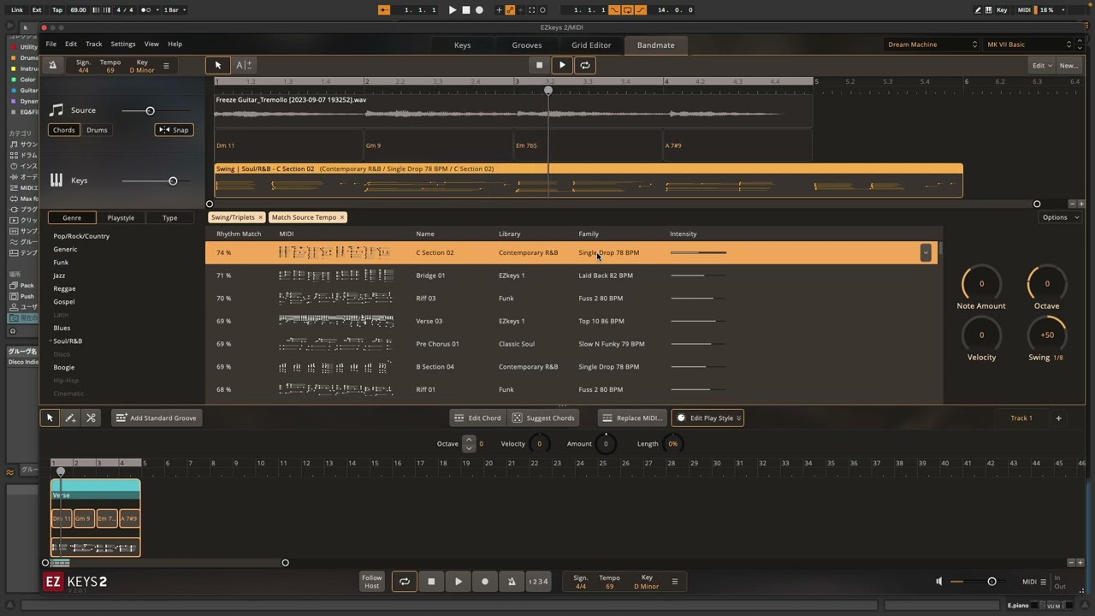Open the Track menu
This screenshot has width=1095, height=616.
(94, 44)
